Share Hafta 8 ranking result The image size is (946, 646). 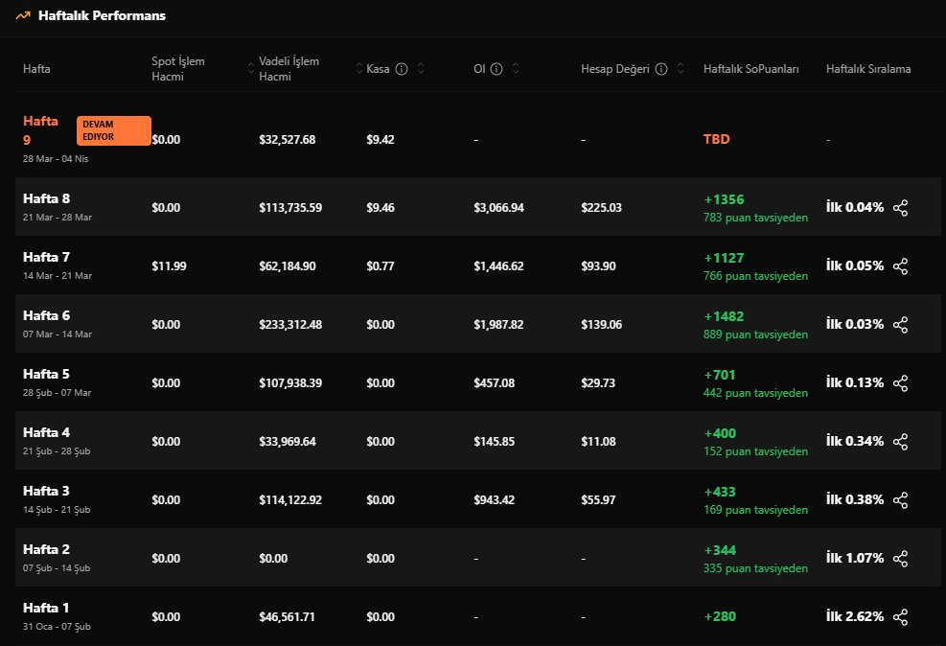click(x=900, y=207)
